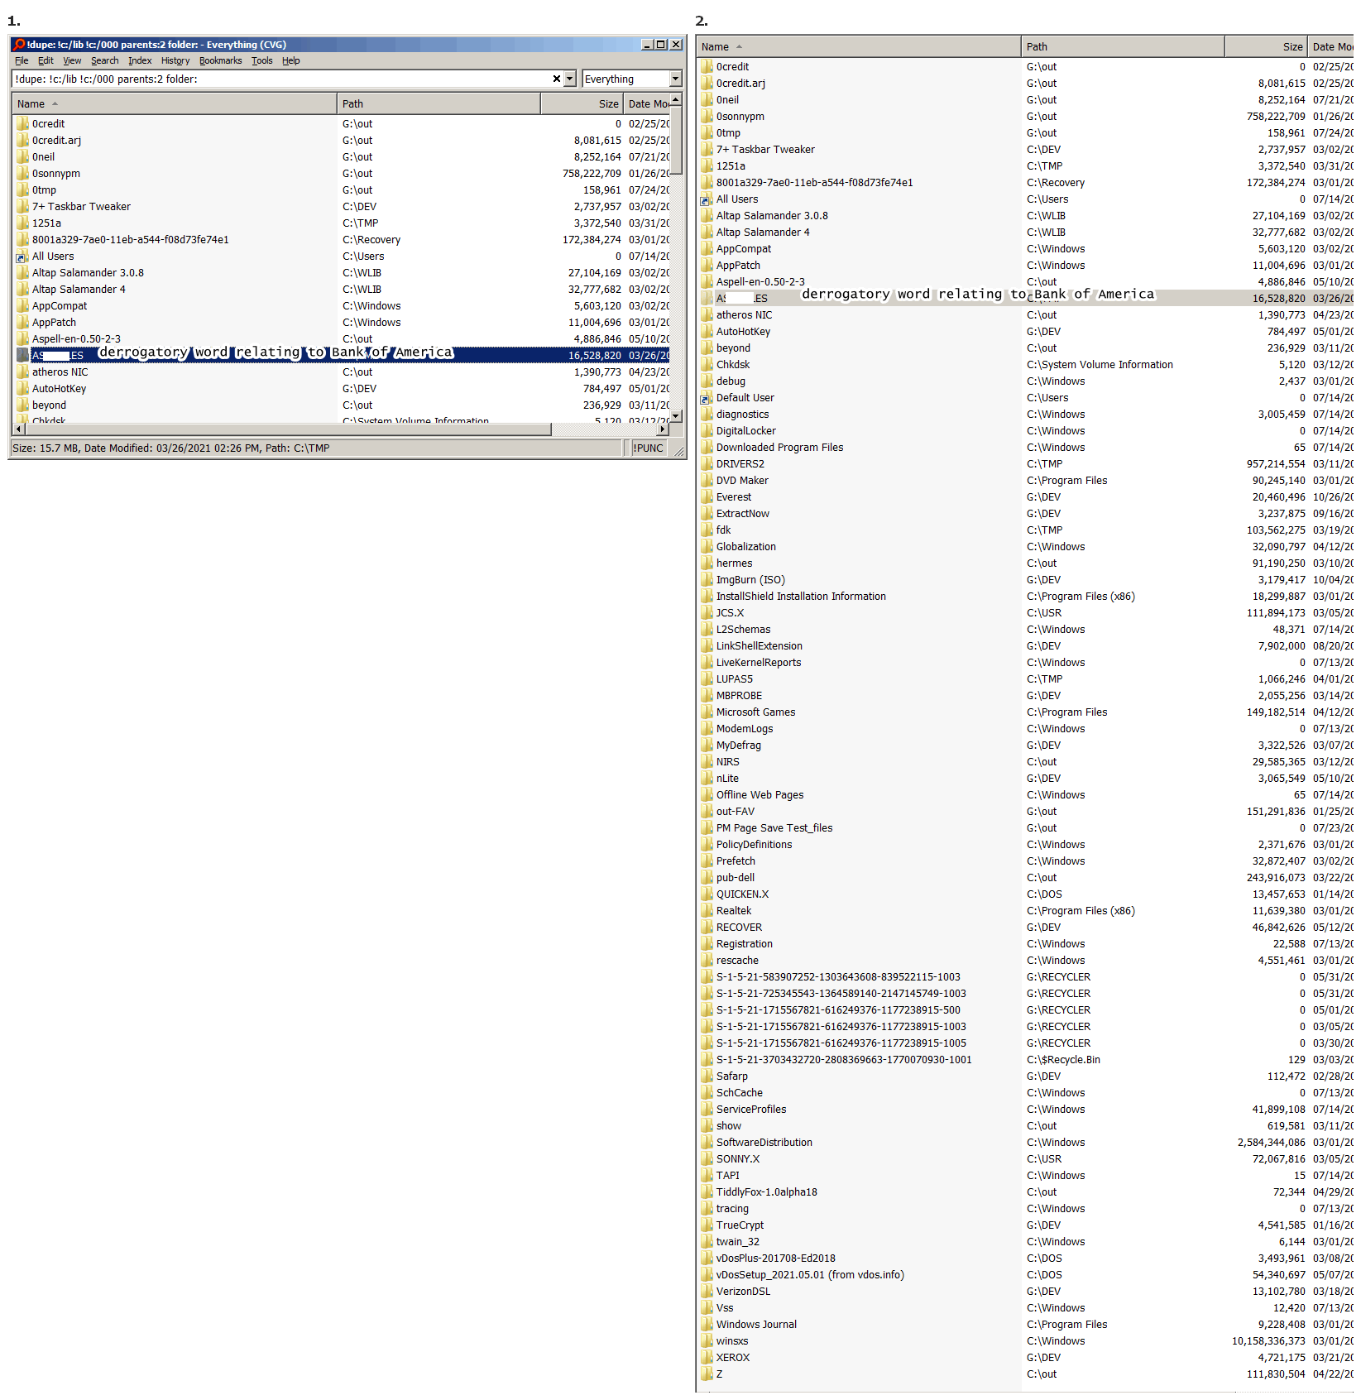1361x1400 pixels.
Task: Open the Help menu
Action: pos(290,60)
